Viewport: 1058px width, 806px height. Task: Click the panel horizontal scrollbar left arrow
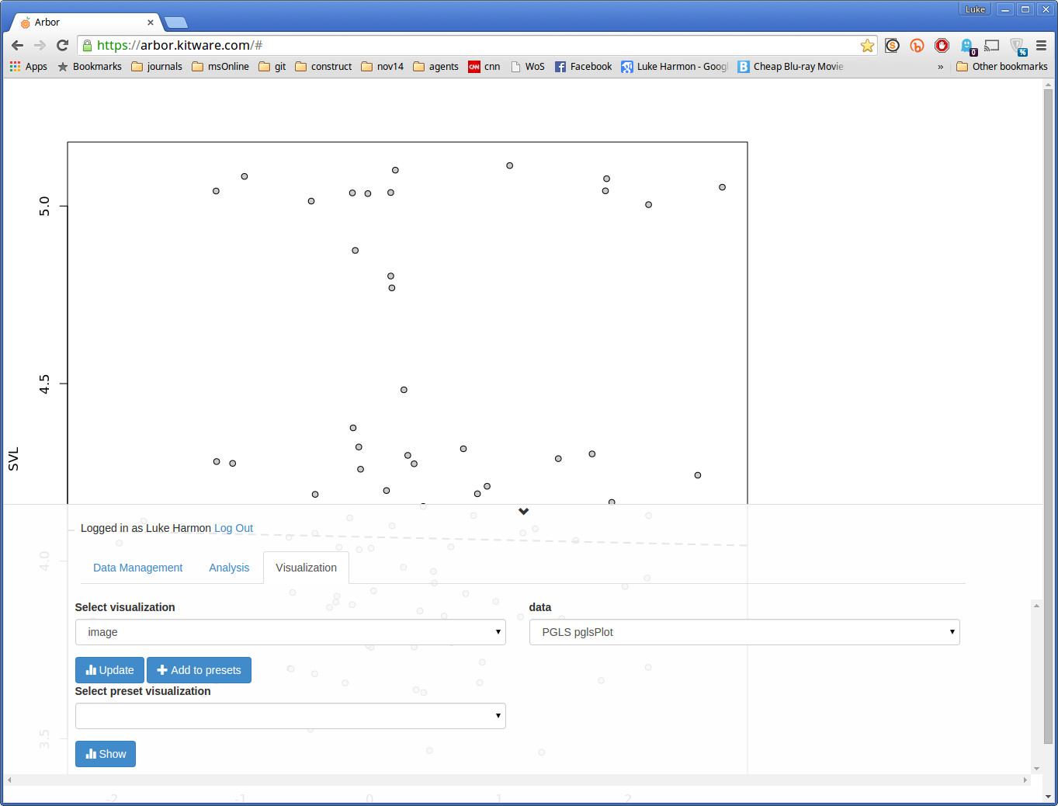click(x=9, y=780)
